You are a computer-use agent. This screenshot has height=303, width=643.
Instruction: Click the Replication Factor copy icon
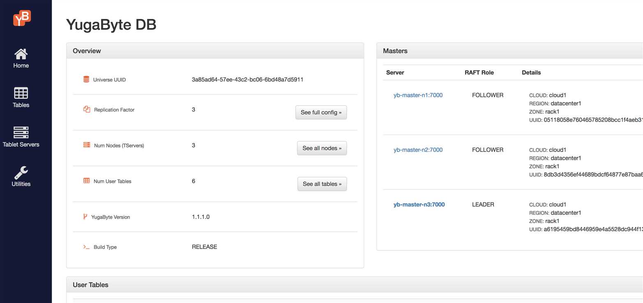click(86, 109)
